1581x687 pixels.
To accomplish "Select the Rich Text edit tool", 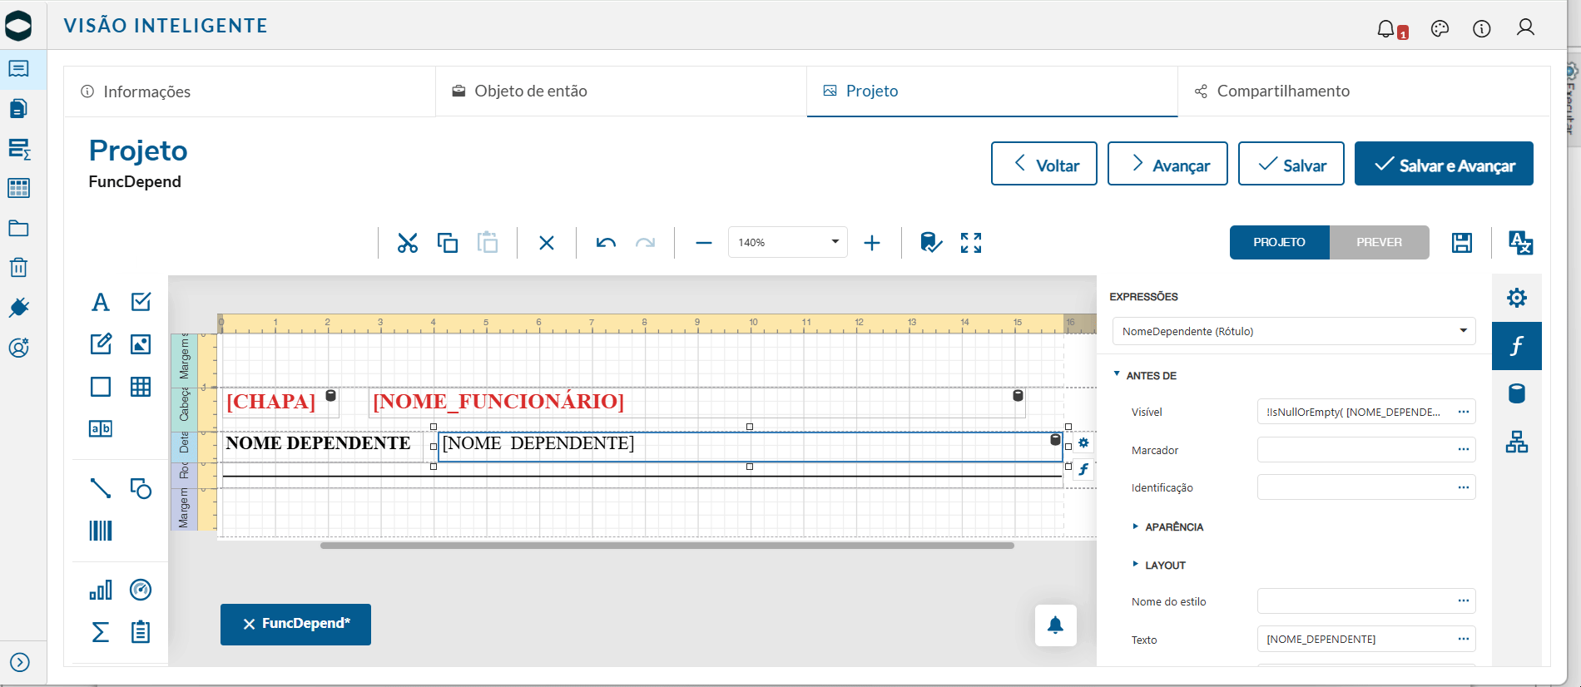I will coord(101,343).
